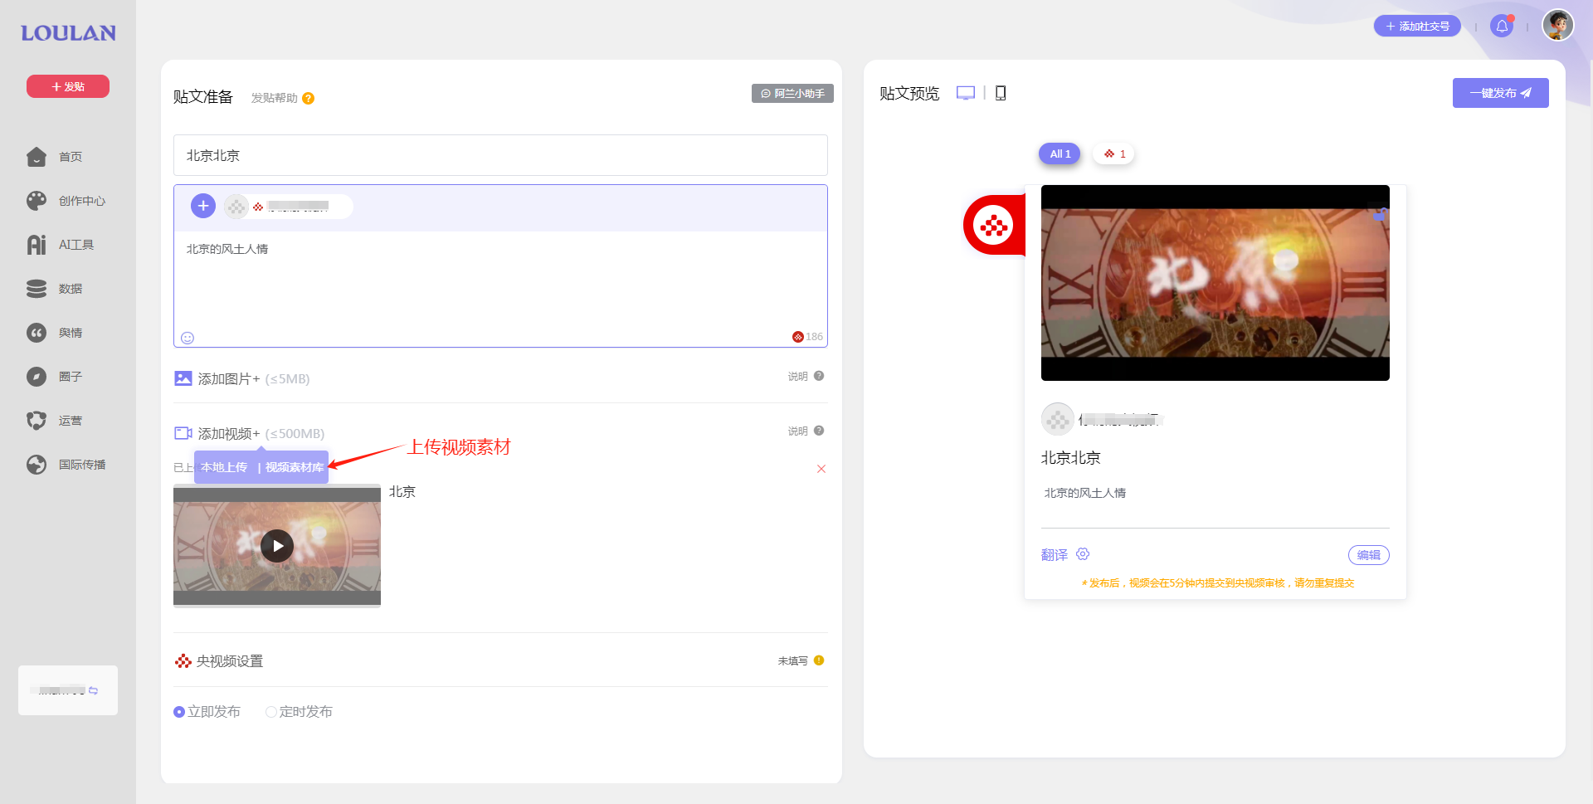Click the account avatar in preview card

1058,419
